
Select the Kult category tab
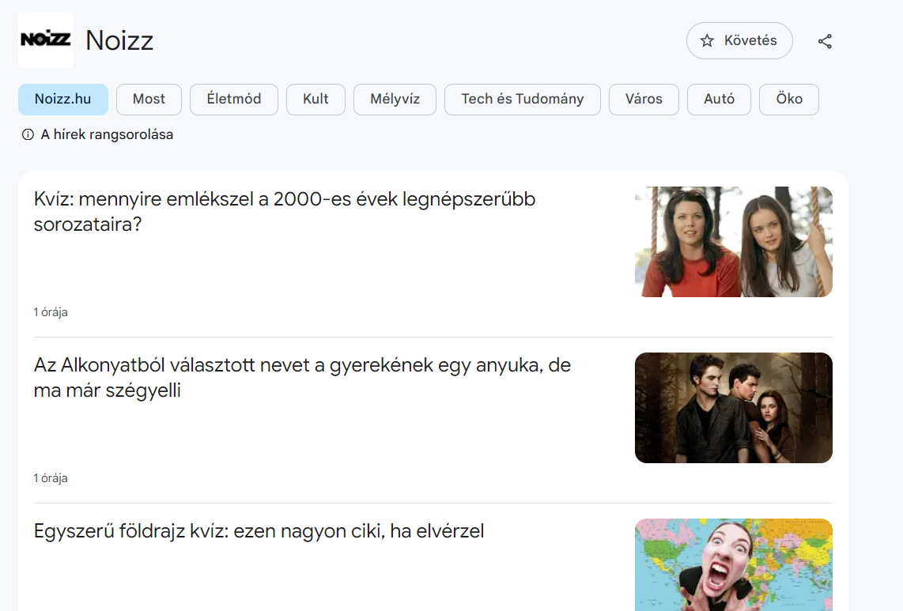[315, 100]
